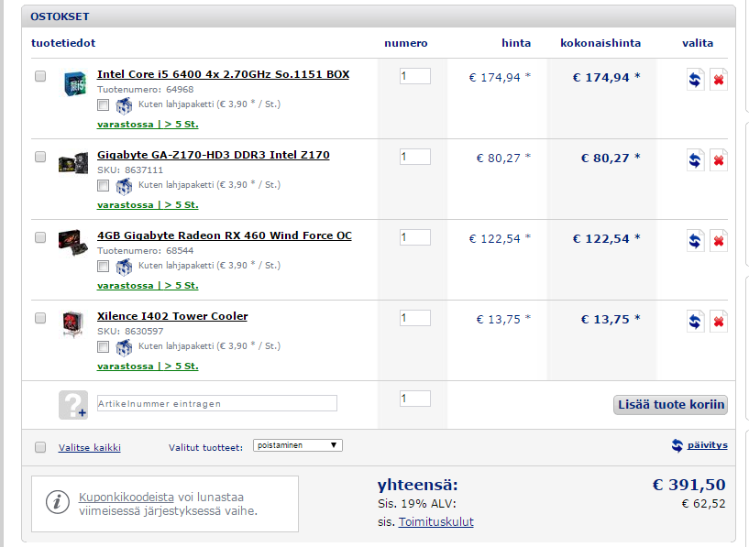Focus quantity field for Intel Core i5

tap(415, 76)
